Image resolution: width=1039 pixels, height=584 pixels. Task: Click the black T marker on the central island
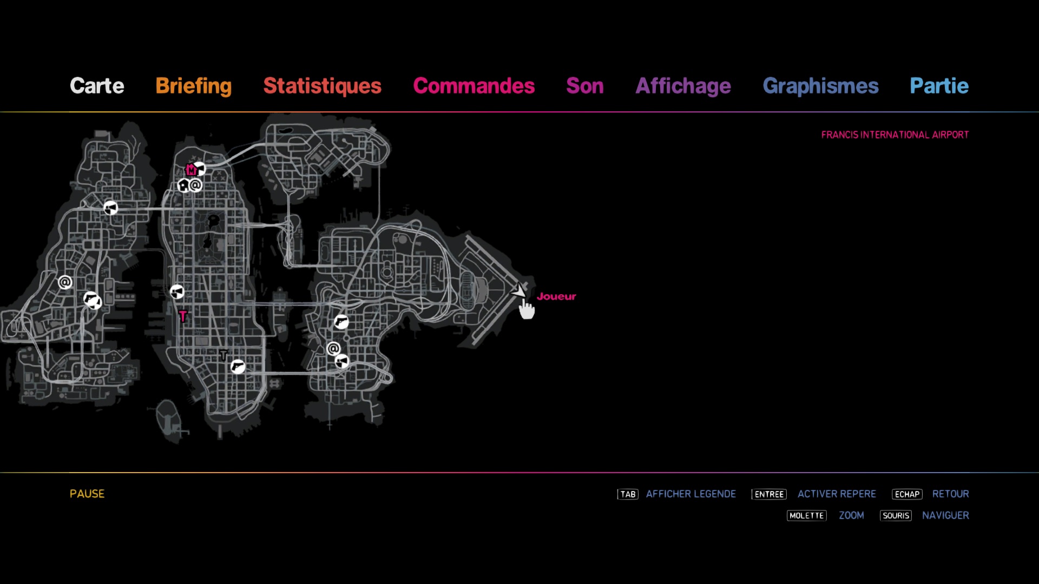click(x=223, y=355)
